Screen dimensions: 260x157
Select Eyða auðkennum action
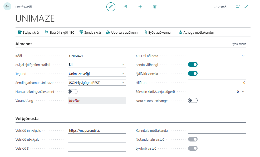pos(159,32)
